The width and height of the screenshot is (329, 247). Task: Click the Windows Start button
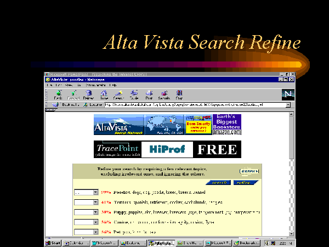click(53, 243)
